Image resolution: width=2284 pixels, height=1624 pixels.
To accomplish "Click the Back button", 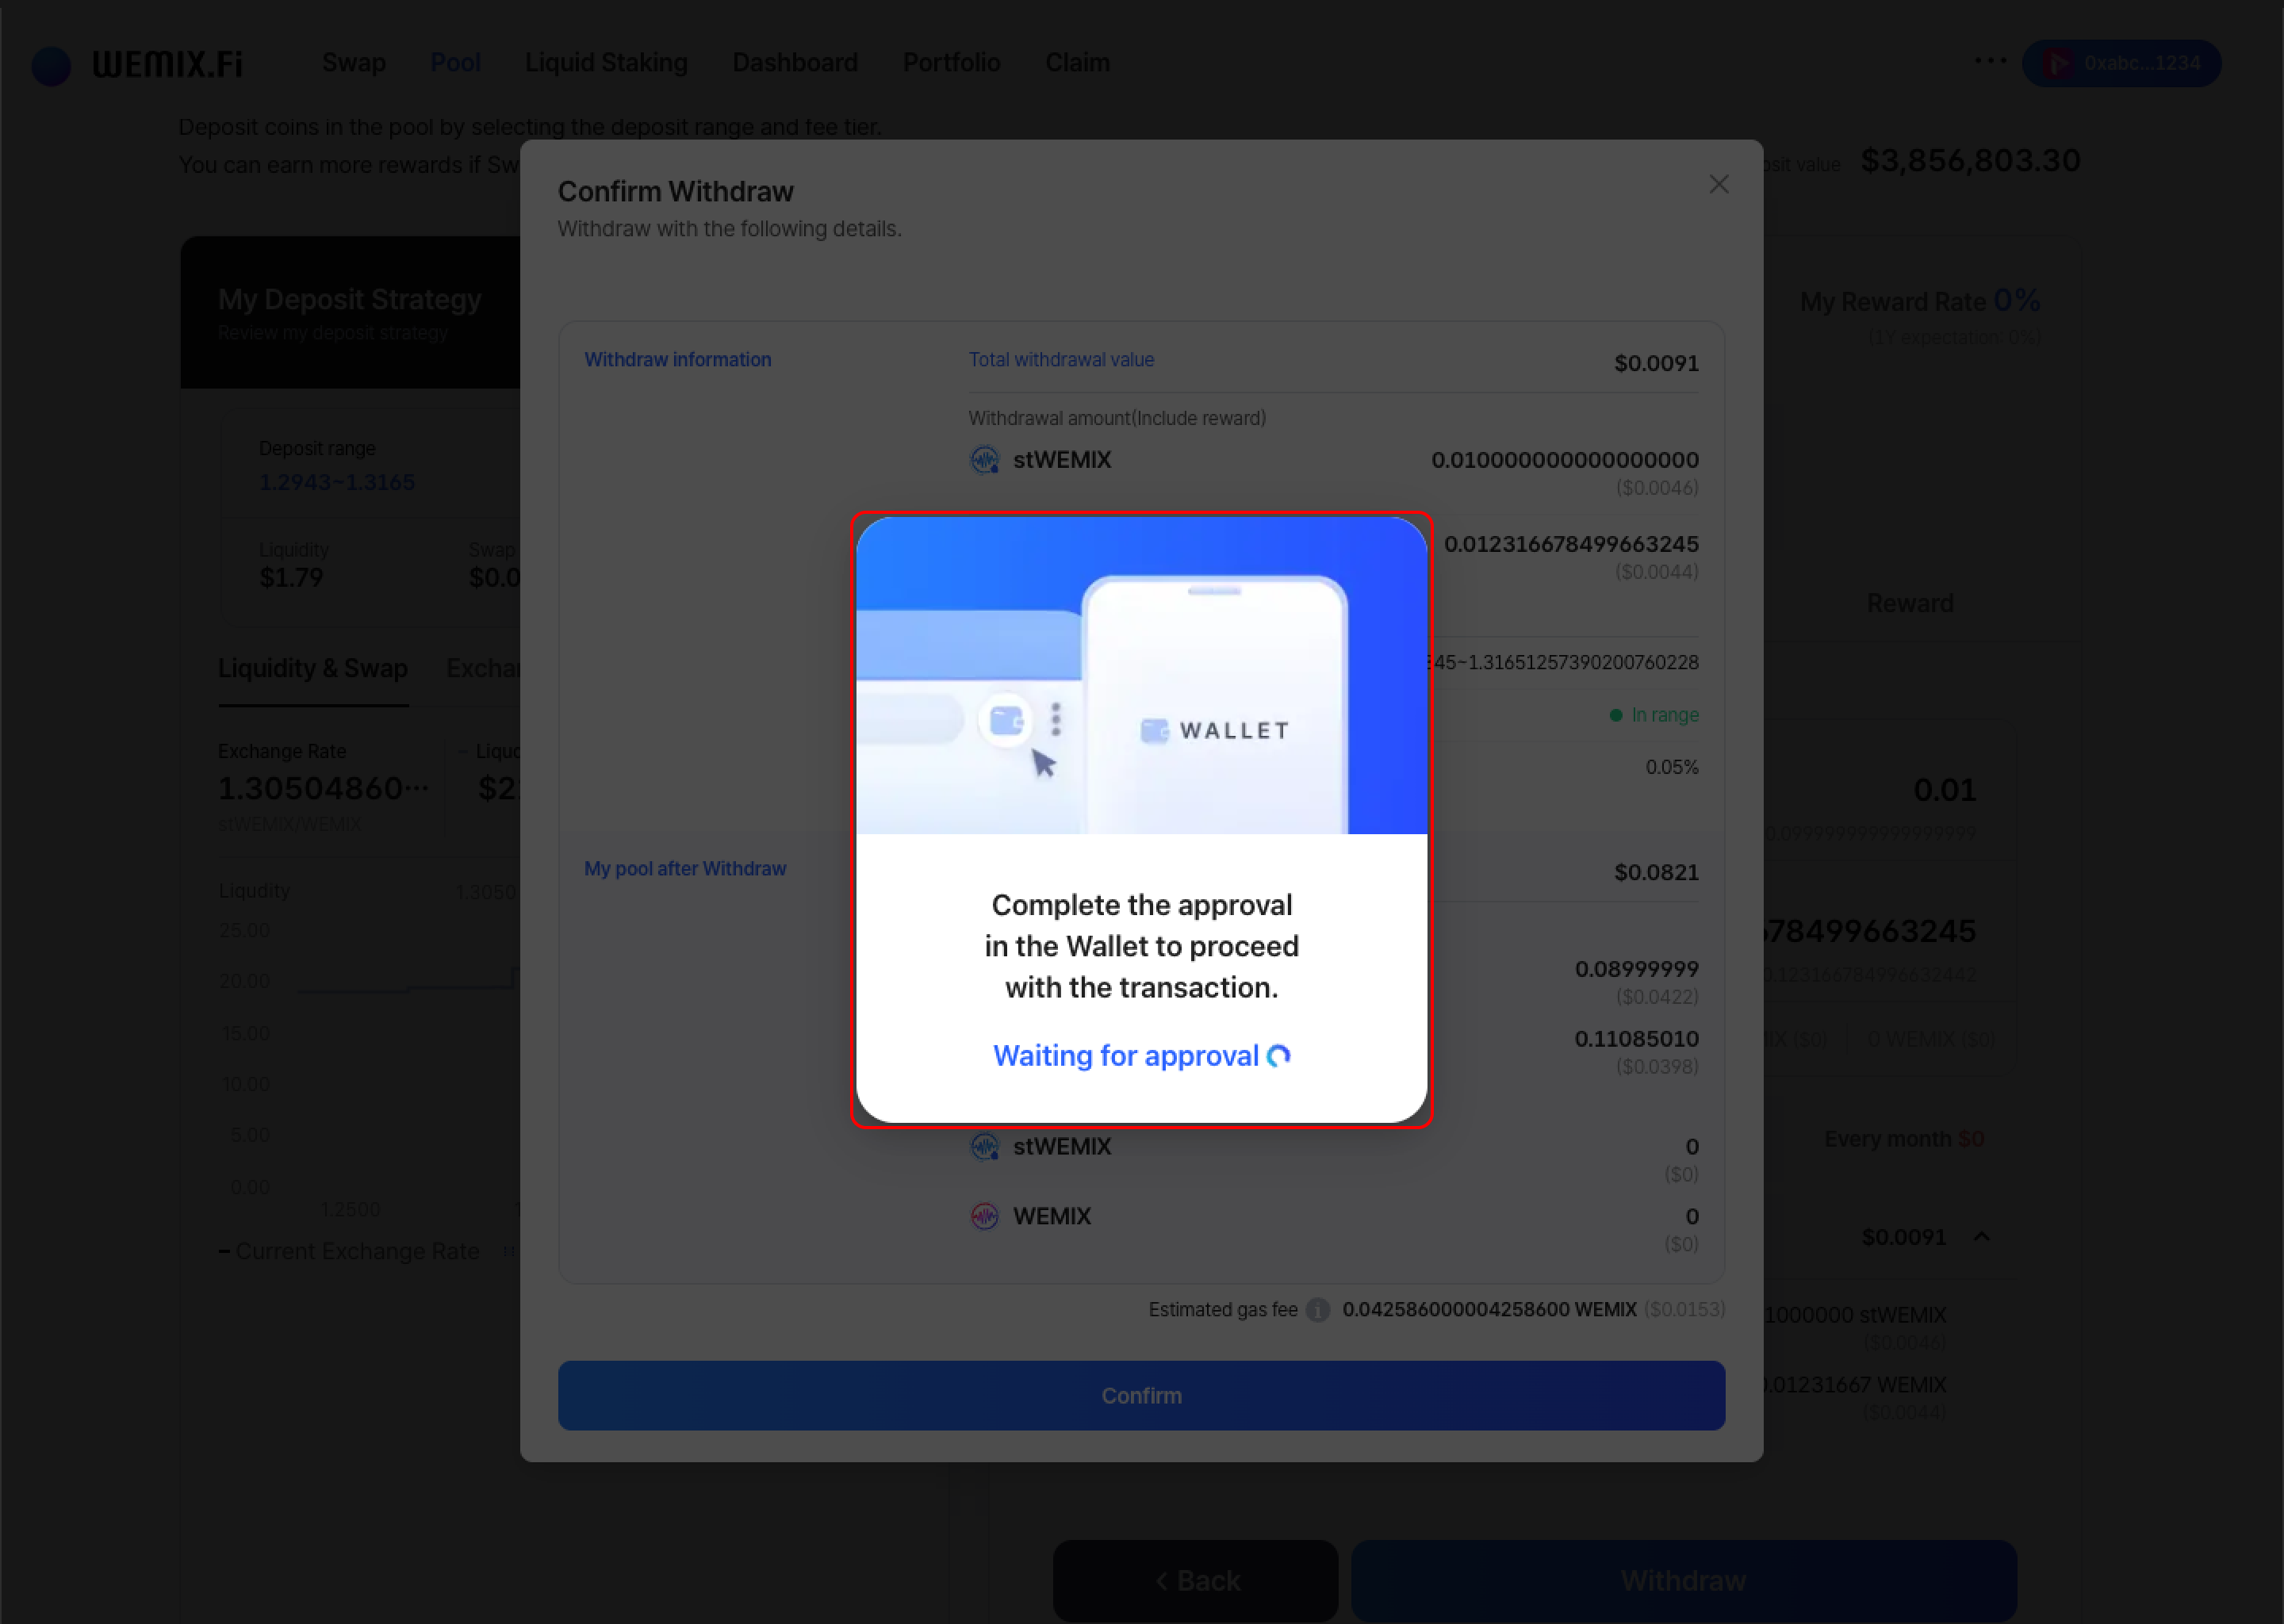I will pyautogui.click(x=1195, y=1580).
